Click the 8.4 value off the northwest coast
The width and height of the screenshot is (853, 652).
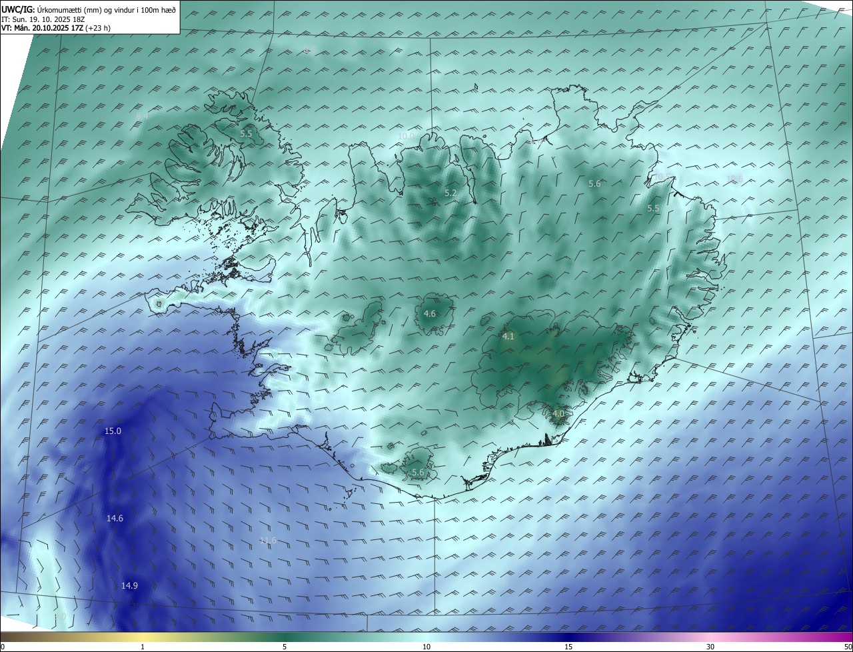click(142, 116)
